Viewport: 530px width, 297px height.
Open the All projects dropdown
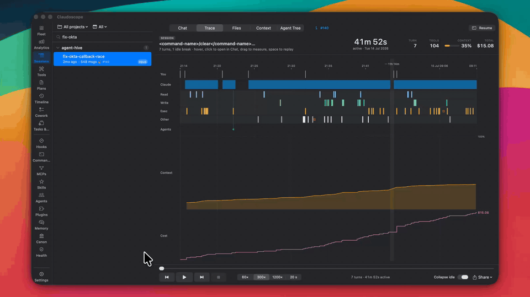(73, 26)
